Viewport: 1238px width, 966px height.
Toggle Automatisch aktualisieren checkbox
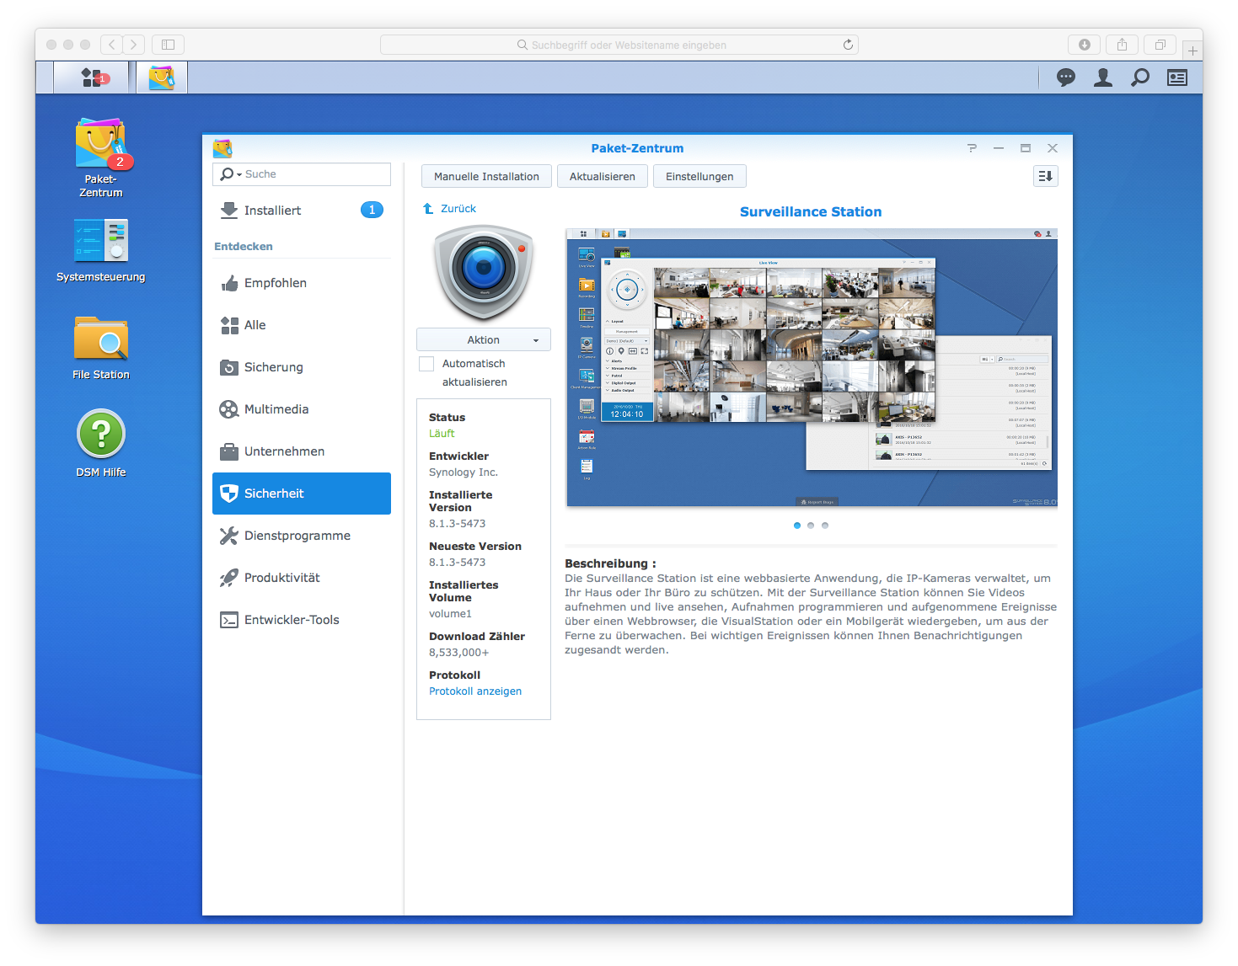[x=426, y=364]
